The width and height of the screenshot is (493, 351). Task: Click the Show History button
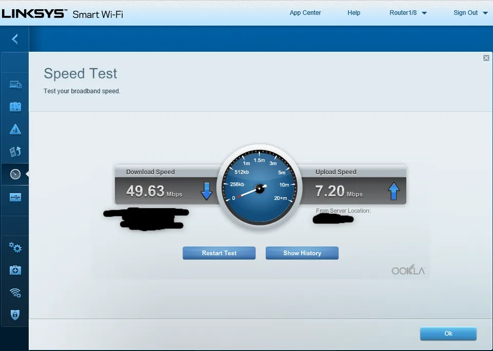302,253
